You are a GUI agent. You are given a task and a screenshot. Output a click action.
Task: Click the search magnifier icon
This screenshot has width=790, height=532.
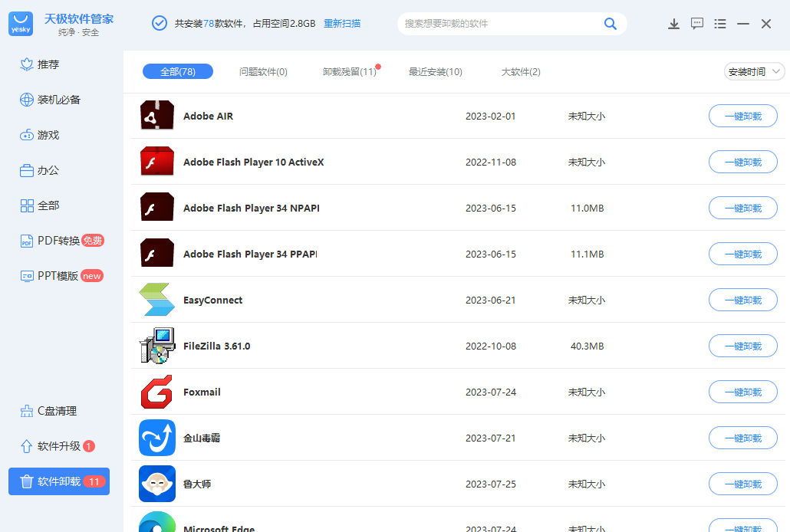coord(610,24)
